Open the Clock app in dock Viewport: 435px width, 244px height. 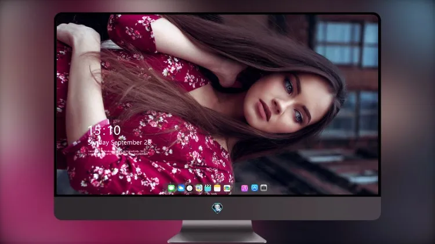pos(190,188)
